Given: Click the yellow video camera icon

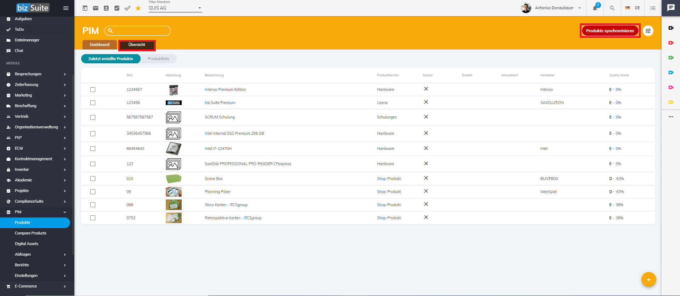Looking at the screenshot, I should pyautogui.click(x=671, y=102).
